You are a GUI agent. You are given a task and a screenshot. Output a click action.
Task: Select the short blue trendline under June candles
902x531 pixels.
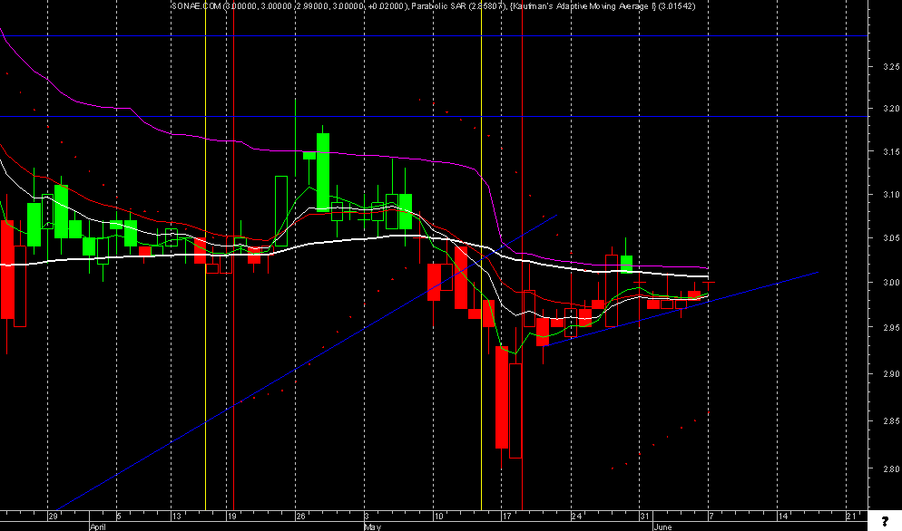(x=679, y=309)
